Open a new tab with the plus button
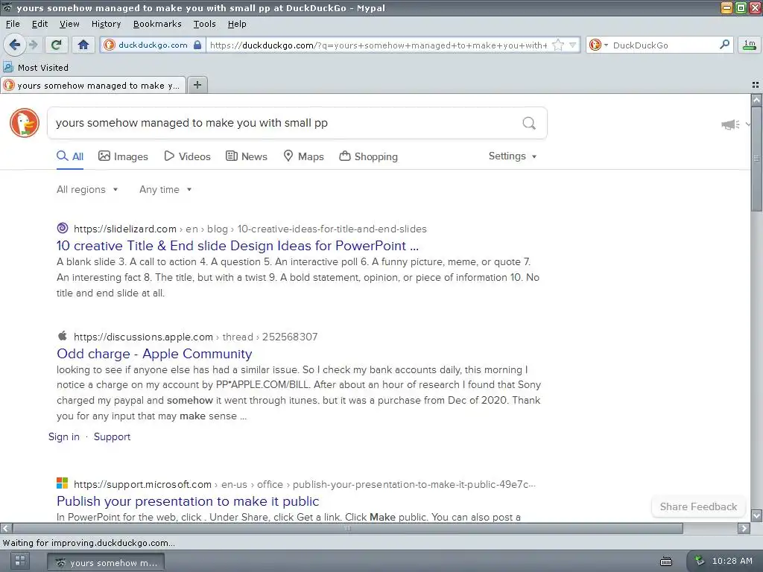 click(197, 85)
